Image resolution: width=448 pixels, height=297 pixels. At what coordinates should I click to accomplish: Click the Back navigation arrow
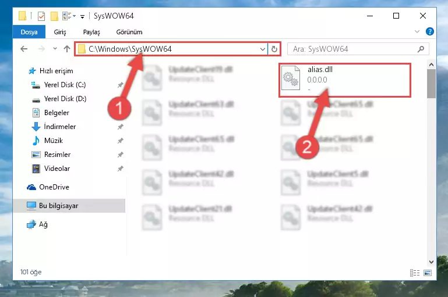pyautogui.click(x=24, y=49)
